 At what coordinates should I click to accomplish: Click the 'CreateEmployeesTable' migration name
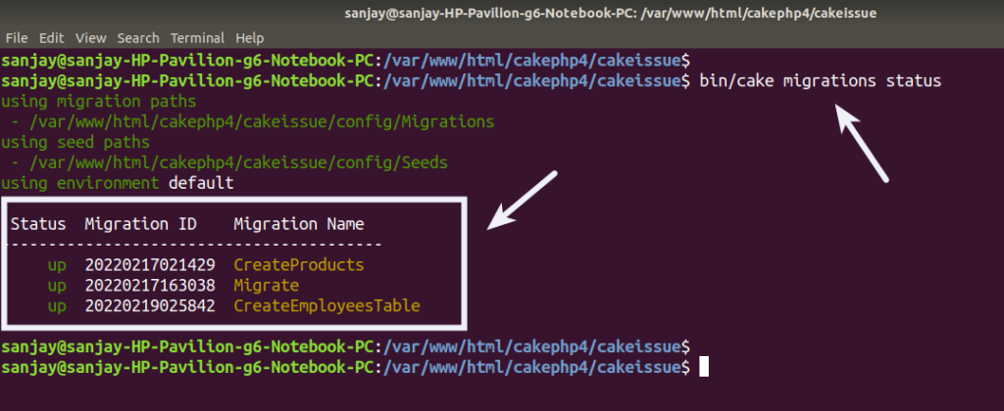(327, 305)
